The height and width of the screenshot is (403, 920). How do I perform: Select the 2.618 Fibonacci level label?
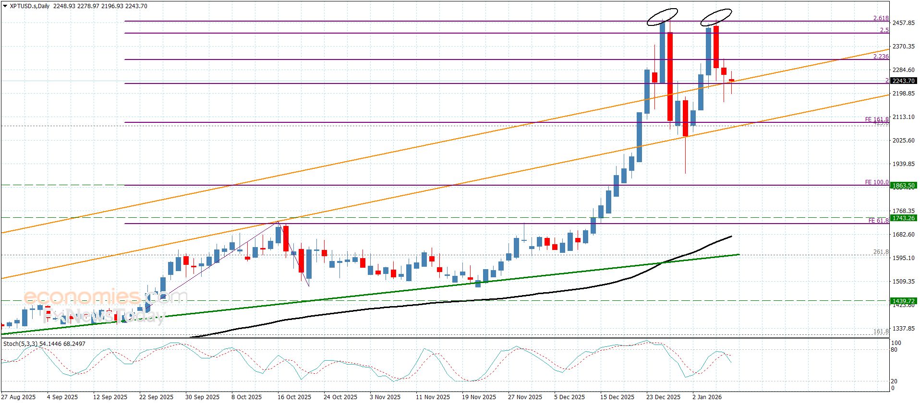click(x=881, y=18)
